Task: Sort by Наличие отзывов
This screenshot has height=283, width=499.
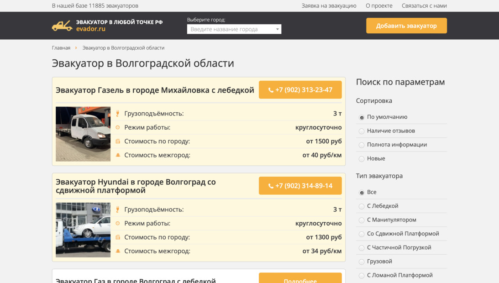Action: coord(362,131)
